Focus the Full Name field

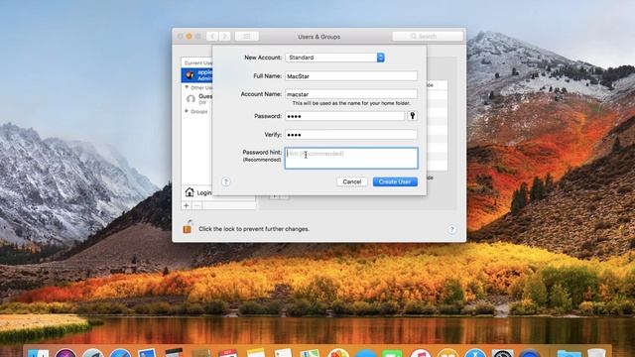tap(351, 75)
